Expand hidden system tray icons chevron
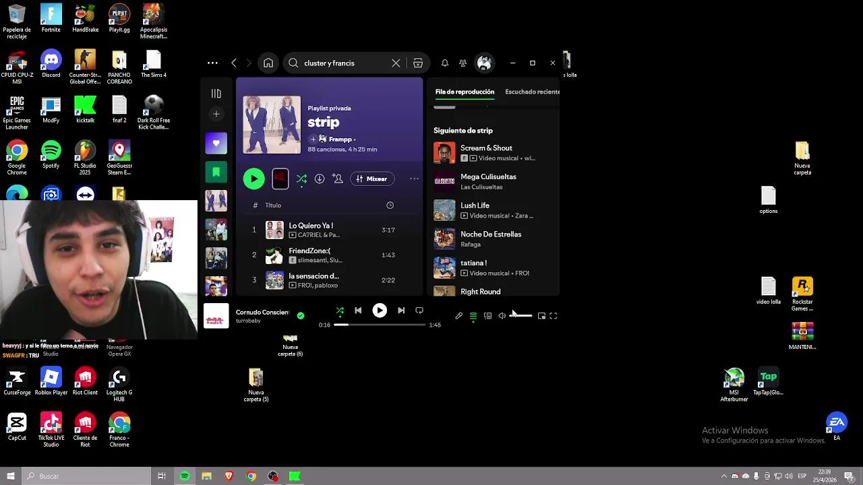The height and width of the screenshot is (485, 863). tap(724, 476)
